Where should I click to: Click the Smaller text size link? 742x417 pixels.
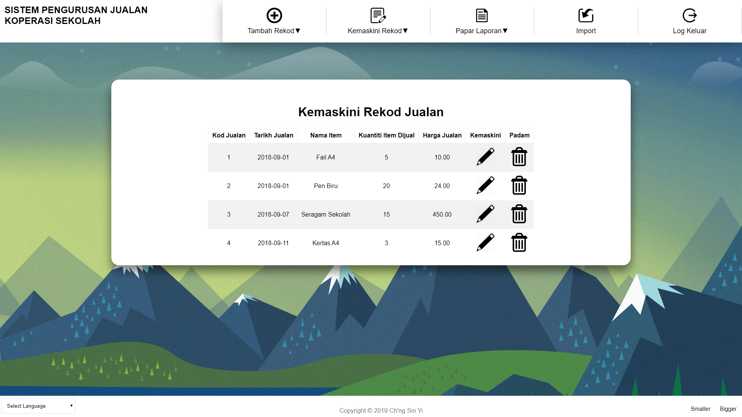pos(700,409)
